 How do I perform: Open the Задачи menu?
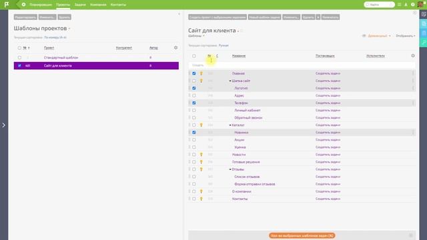tap(80, 5)
